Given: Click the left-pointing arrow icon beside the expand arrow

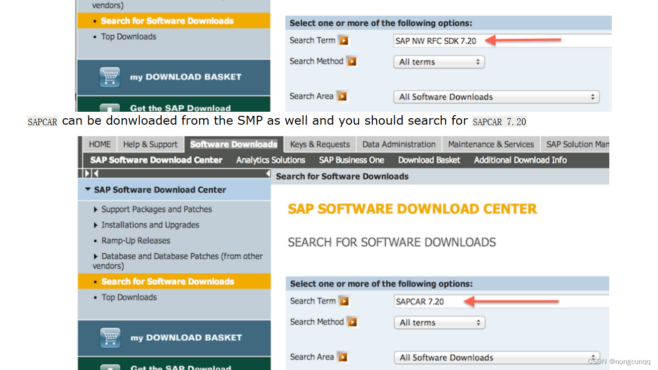Looking at the screenshot, I should point(95,173).
